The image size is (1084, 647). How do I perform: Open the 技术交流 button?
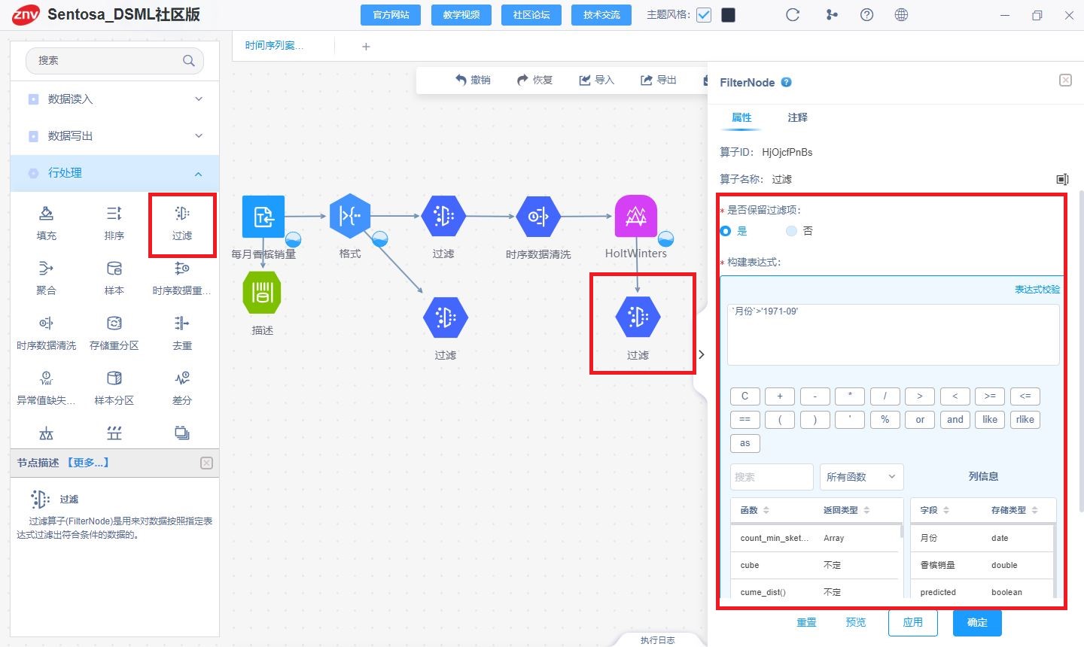click(x=601, y=15)
